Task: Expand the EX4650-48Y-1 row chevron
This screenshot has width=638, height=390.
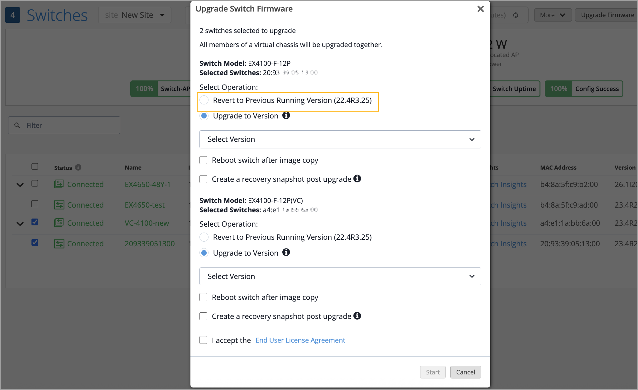Action: point(20,185)
